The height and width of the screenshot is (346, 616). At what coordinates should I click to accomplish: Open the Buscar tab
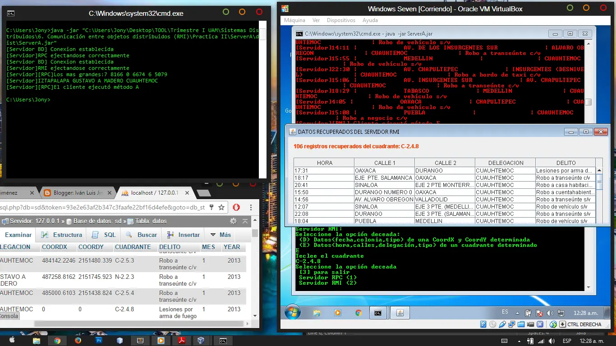[142, 235]
